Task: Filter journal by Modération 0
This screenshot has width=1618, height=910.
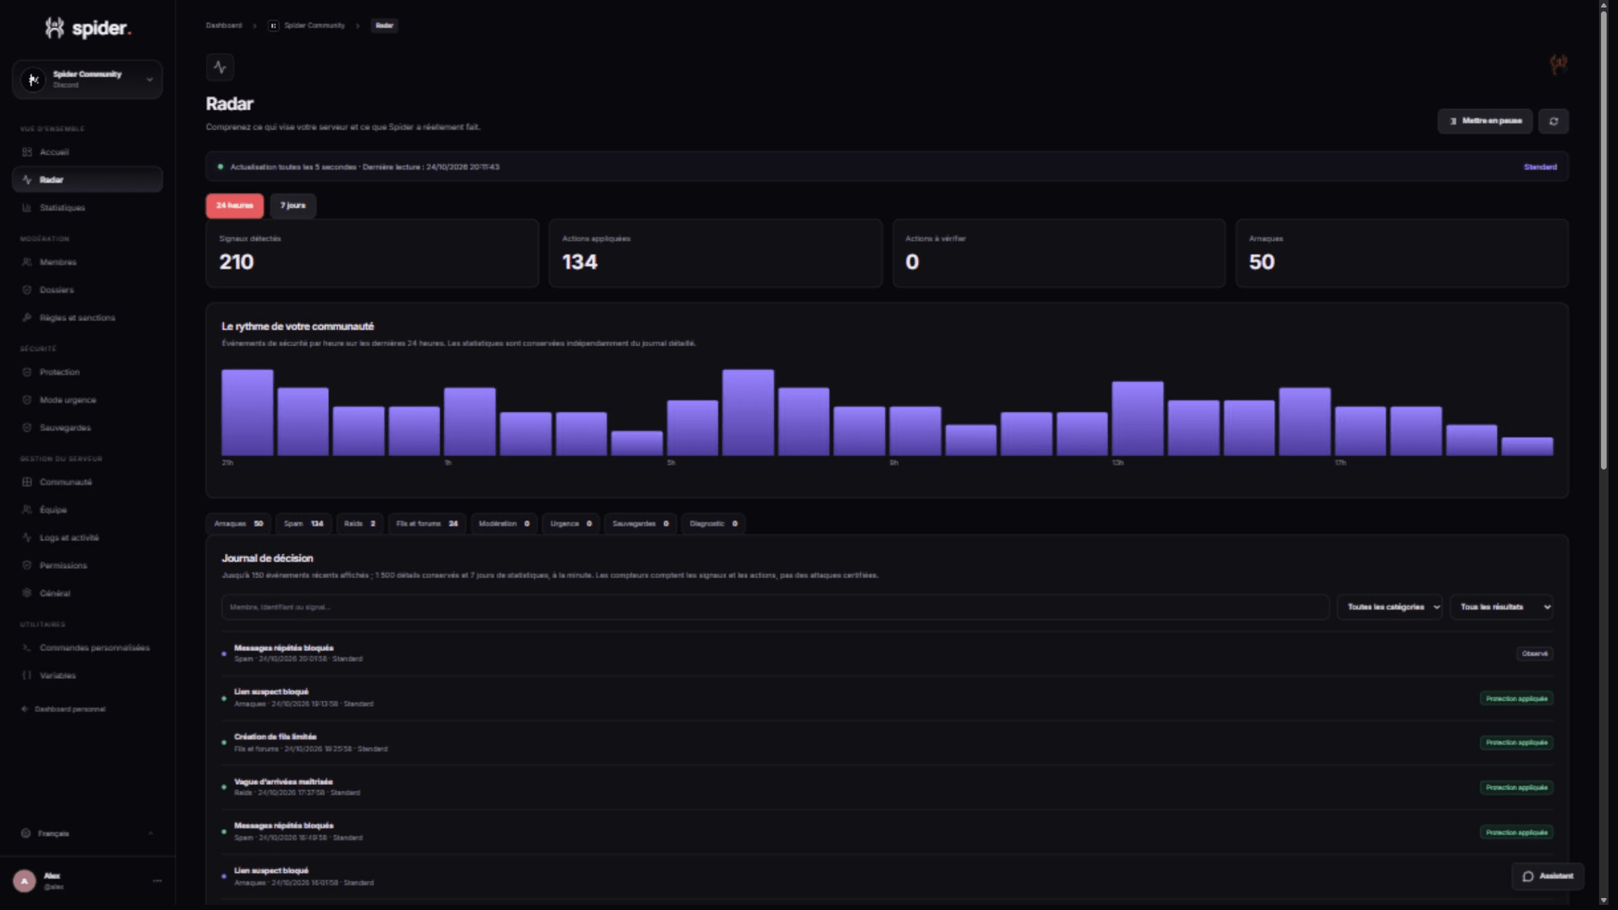Action: click(504, 523)
